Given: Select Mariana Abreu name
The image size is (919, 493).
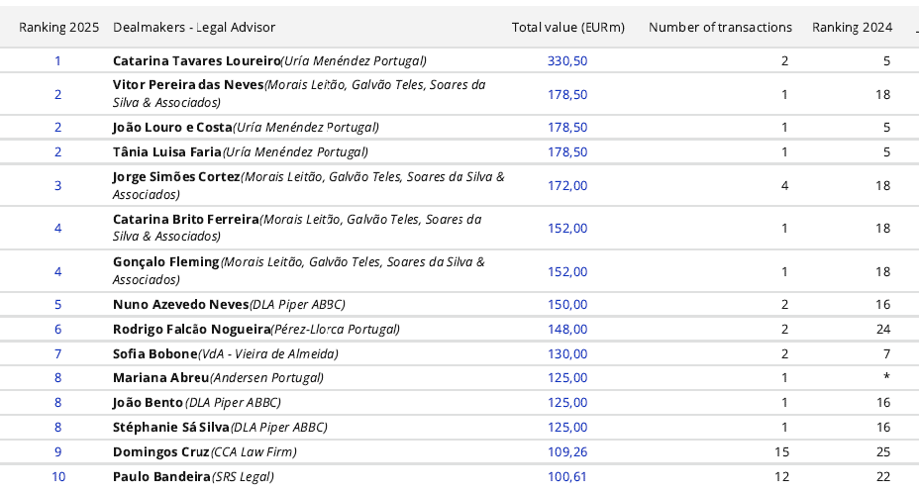Looking at the screenshot, I should coord(161,378).
